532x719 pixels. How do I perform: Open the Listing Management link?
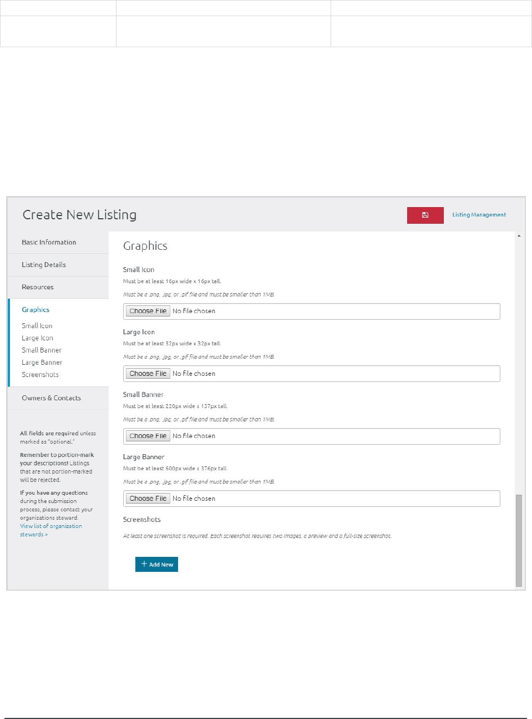click(x=479, y=215)
